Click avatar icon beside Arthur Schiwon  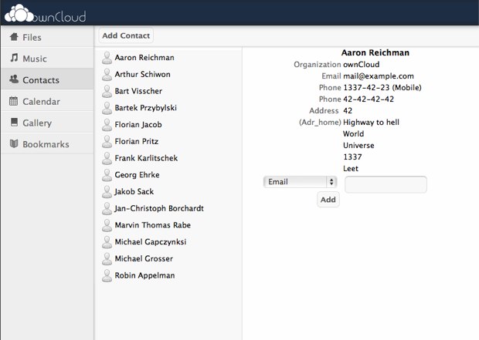pyautogui.click(x=107, y=75)
